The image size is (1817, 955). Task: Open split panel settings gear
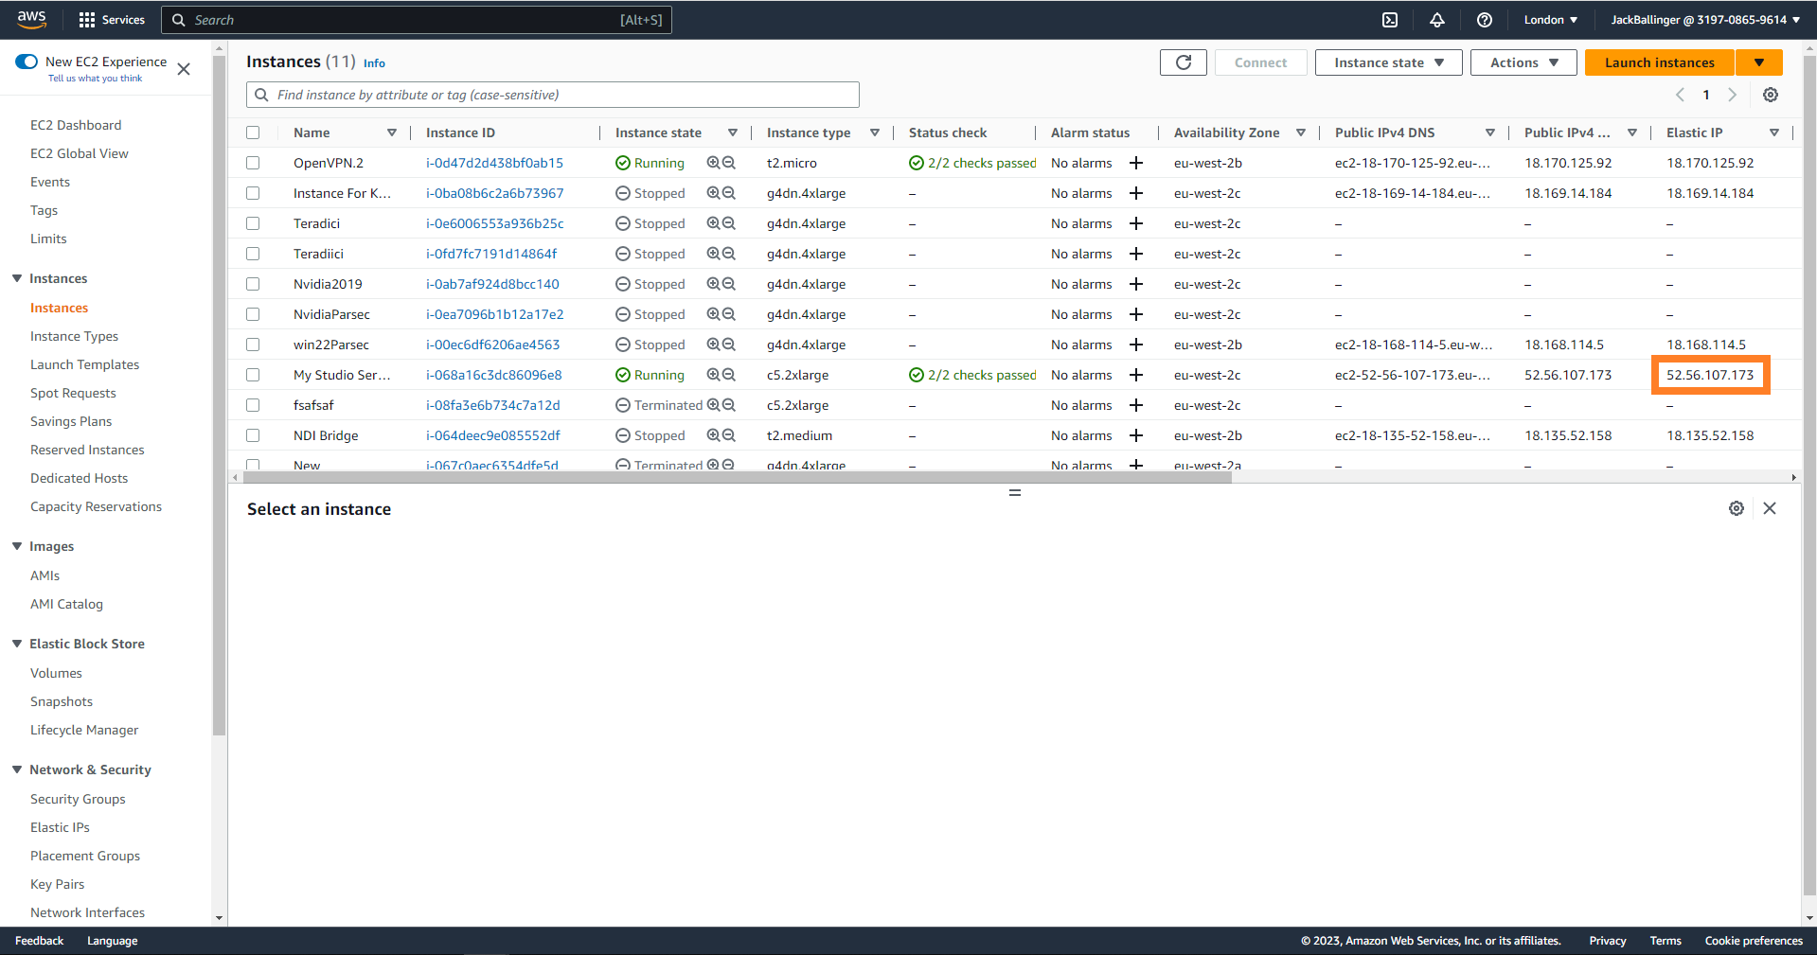(1737, 508)
